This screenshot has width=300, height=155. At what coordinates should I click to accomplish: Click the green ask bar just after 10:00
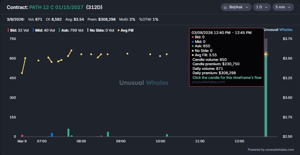pyautogui.click(x=167, y=135)
